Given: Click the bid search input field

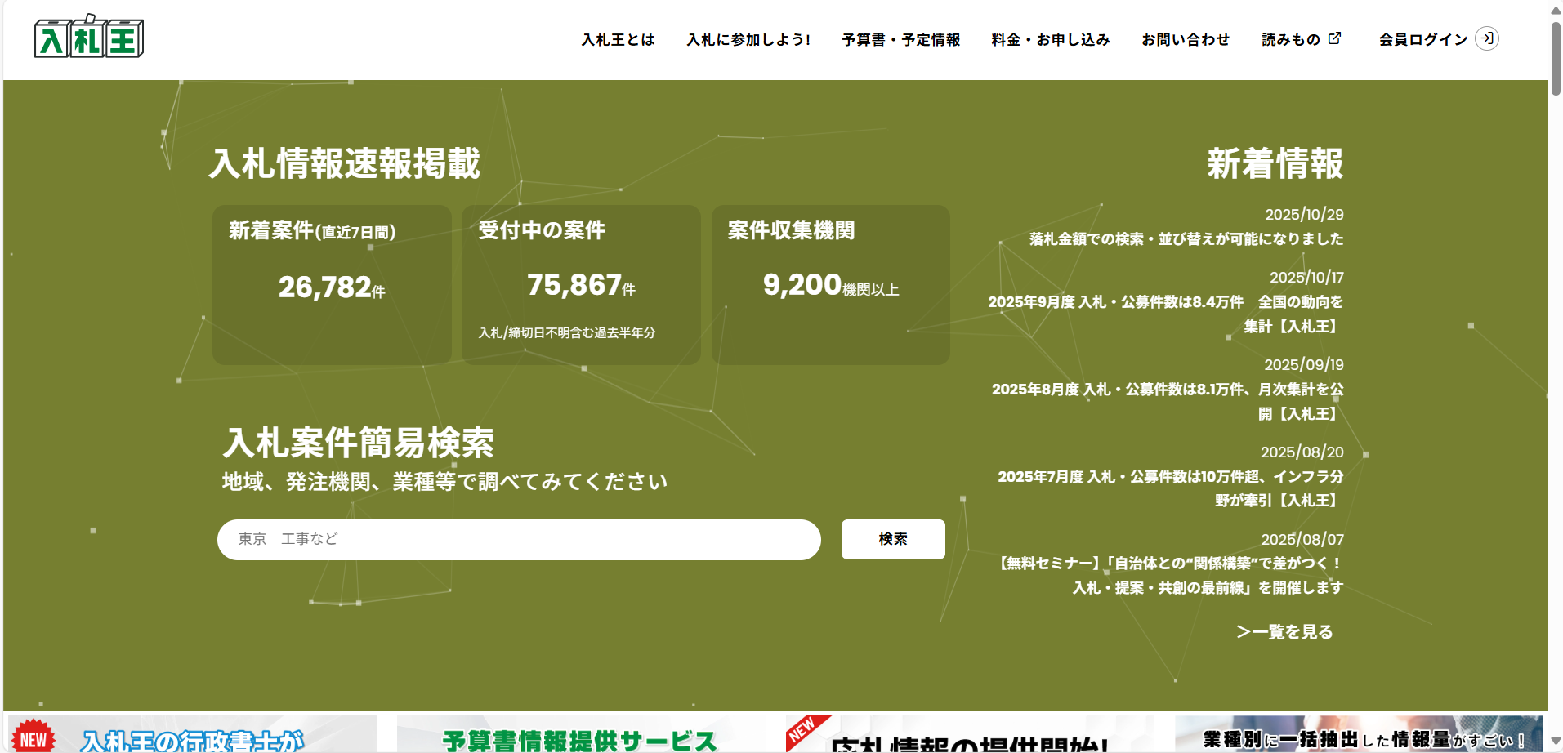Looking at the screenshot, I should click(519, 539).
